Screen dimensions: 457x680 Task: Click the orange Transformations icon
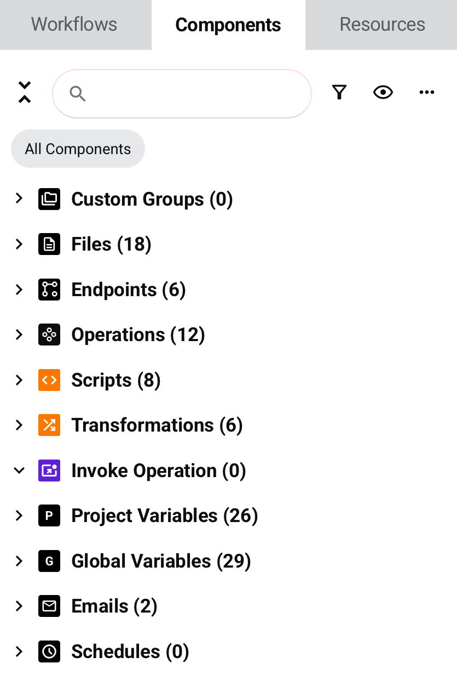pos(49,425)
